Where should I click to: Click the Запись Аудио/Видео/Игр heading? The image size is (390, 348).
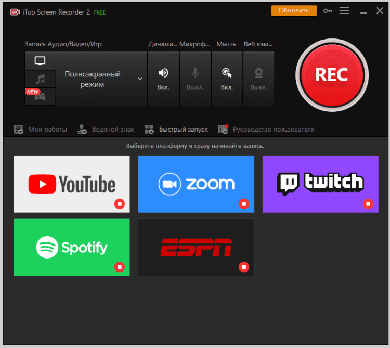tap(63, 44)
